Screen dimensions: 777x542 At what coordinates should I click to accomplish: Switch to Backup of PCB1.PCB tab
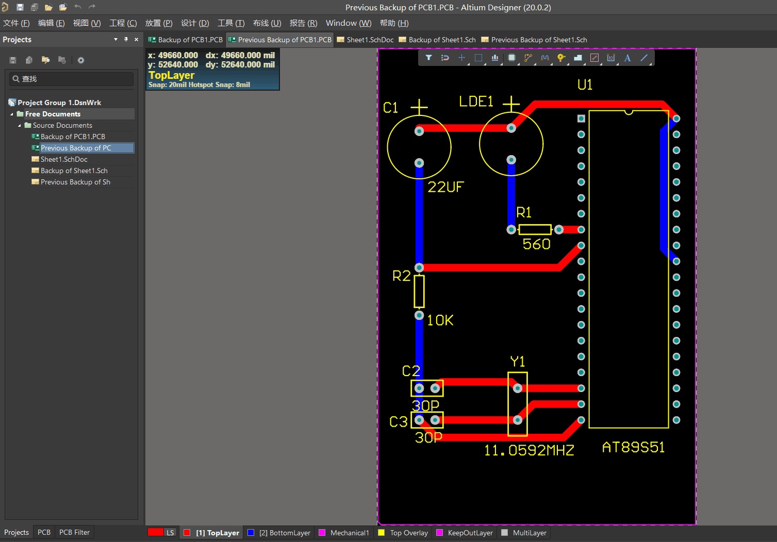tap(186, 40)
